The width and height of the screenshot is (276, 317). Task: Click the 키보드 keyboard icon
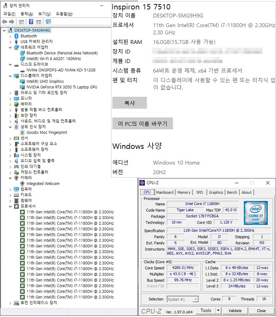[17, 195]
